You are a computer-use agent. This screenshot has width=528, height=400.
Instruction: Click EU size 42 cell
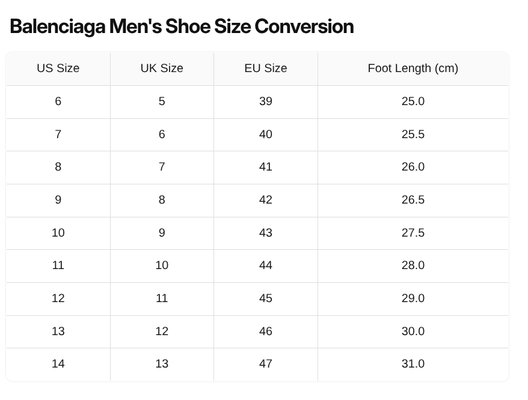[x=266, y=200]
